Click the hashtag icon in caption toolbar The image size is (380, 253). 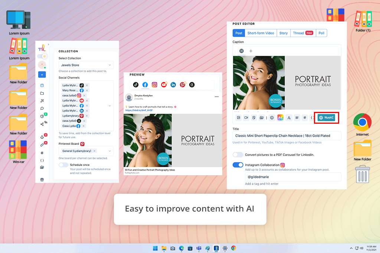coord(305,118)
